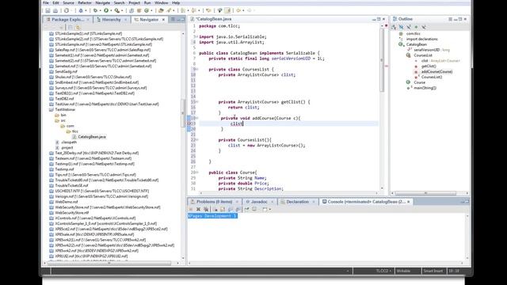The width and height of the screenshot is (507, 285).
Task: Open the New Java Class dropdown arrow
Action: 151,10
